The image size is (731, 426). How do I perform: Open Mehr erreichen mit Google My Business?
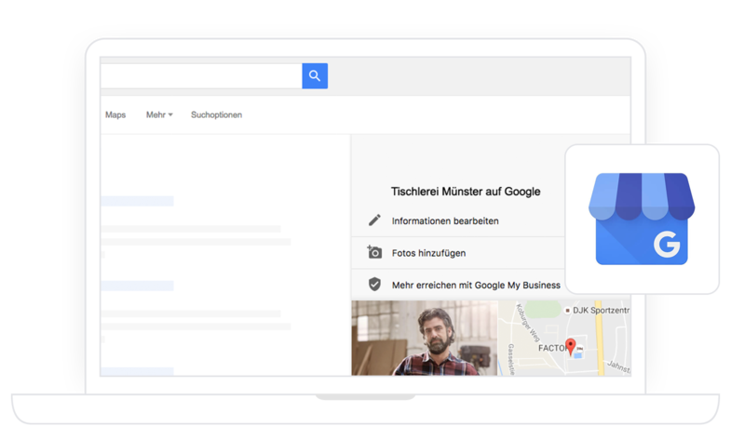point(476,285)
